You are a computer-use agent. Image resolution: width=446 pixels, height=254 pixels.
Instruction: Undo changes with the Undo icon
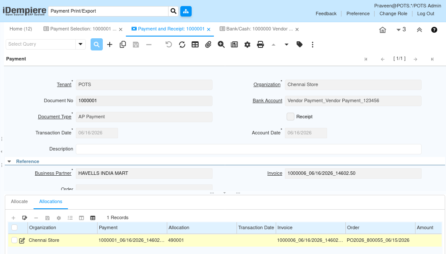169,45
